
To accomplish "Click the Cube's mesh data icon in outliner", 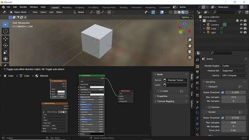I will click(222, 28).
